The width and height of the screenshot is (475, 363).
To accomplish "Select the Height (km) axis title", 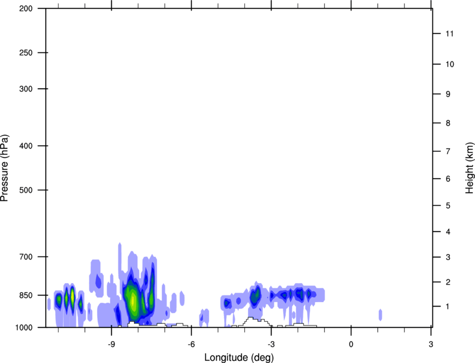I will [x=469, y=168].
